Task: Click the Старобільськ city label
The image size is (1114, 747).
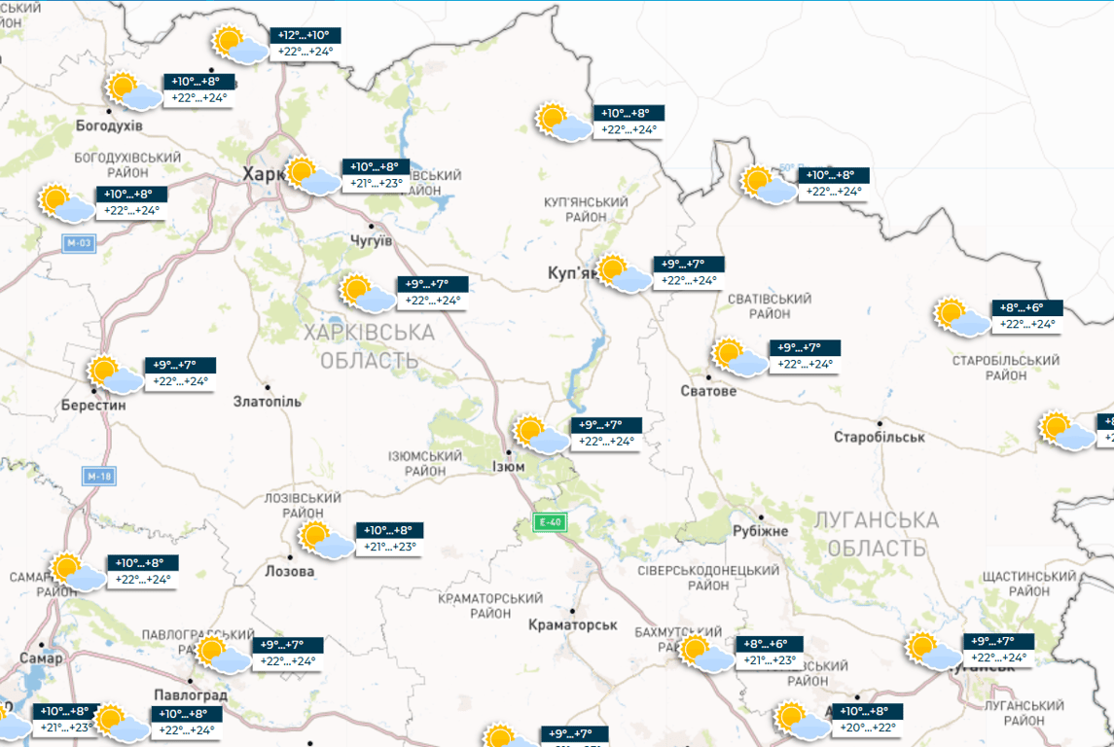Action: coord(880,437)
